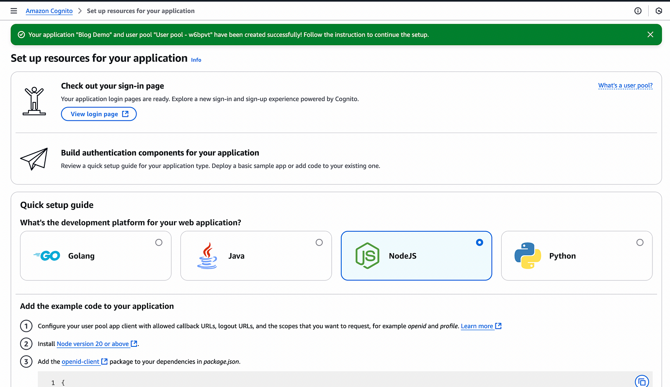Click Build authentication components heading
Viewport: 670px width, 387px height.
click(160, 153)
